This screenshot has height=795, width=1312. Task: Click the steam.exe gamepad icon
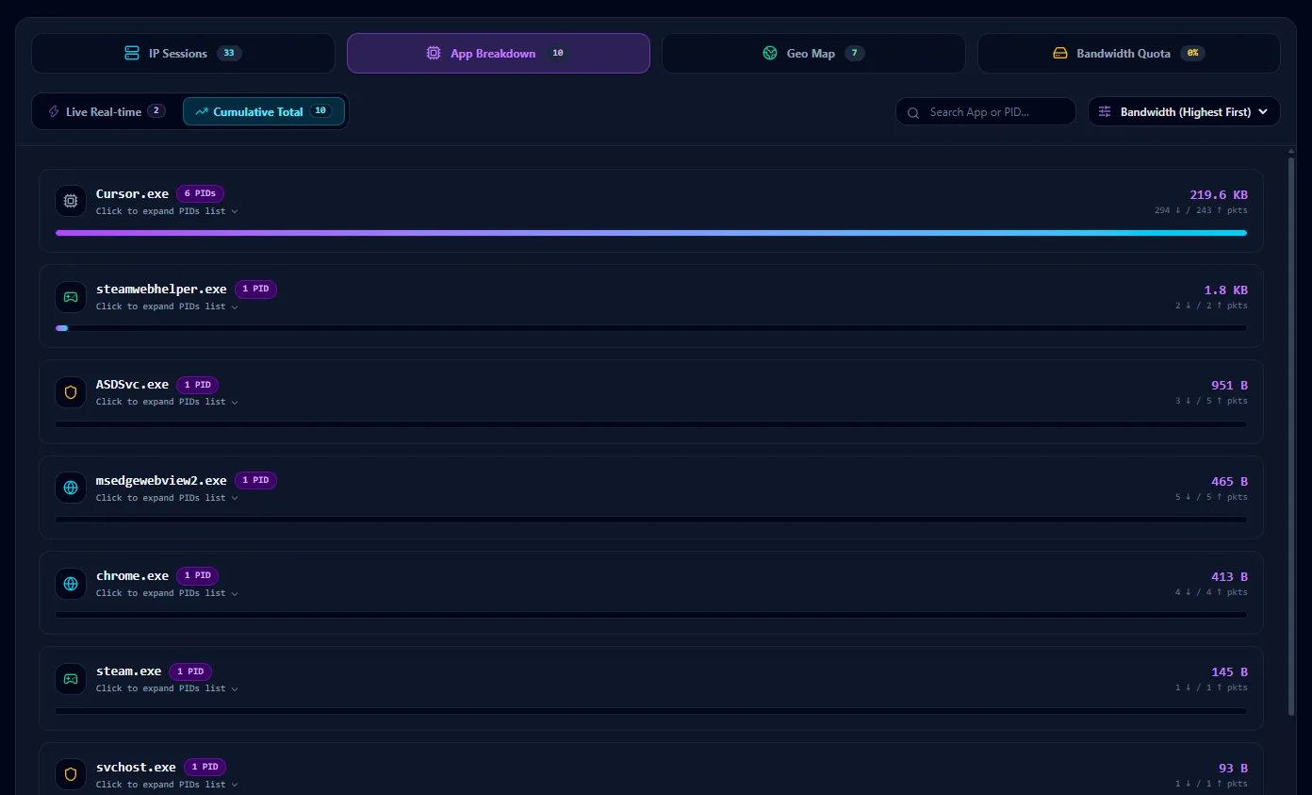click(x=71, y=678)
